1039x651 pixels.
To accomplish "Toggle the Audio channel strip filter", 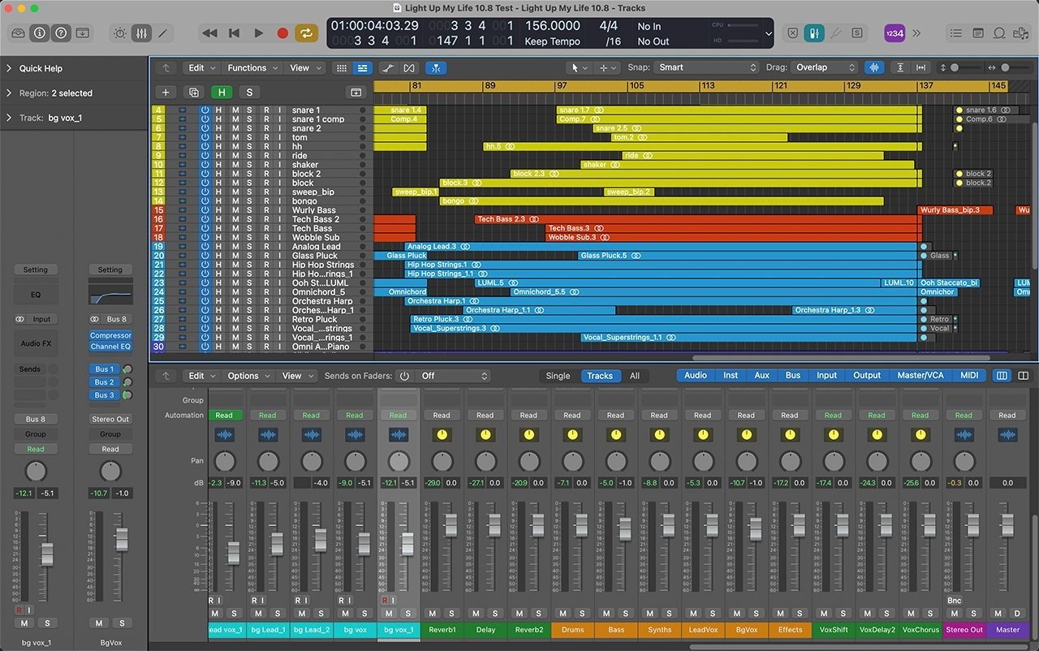I will pyautogui.click(x=696, y=376).
